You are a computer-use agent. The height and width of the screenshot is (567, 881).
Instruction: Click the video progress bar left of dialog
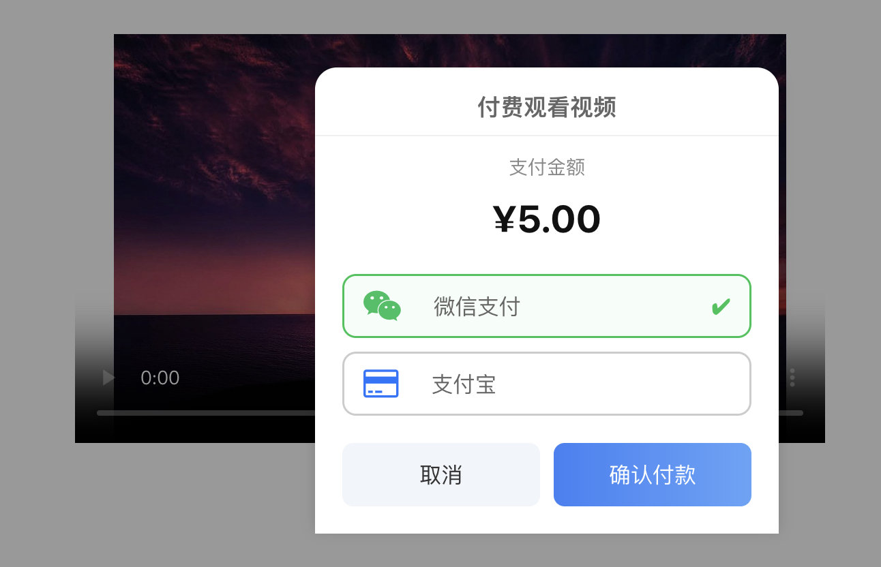pos(206,413)
